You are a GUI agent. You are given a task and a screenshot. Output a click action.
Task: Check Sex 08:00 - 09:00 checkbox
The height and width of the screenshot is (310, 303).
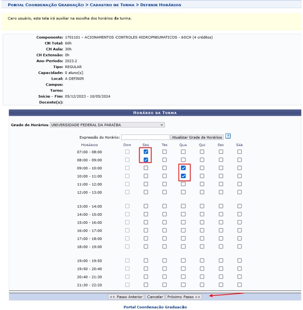(221, 160)
